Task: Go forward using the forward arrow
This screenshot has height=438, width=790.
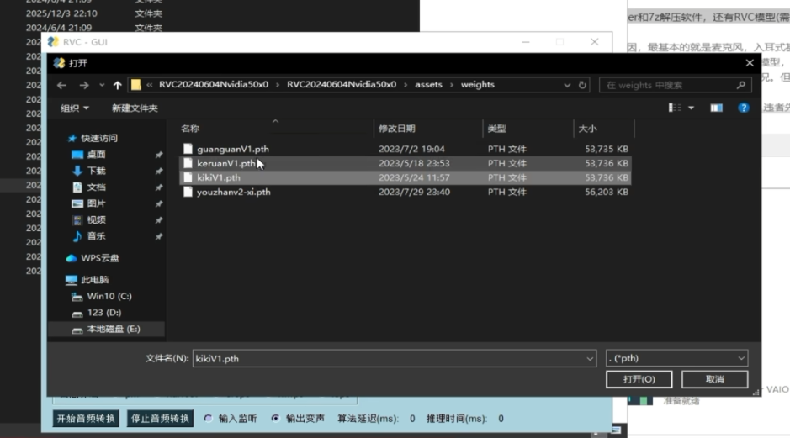Action: click(84, 85)
